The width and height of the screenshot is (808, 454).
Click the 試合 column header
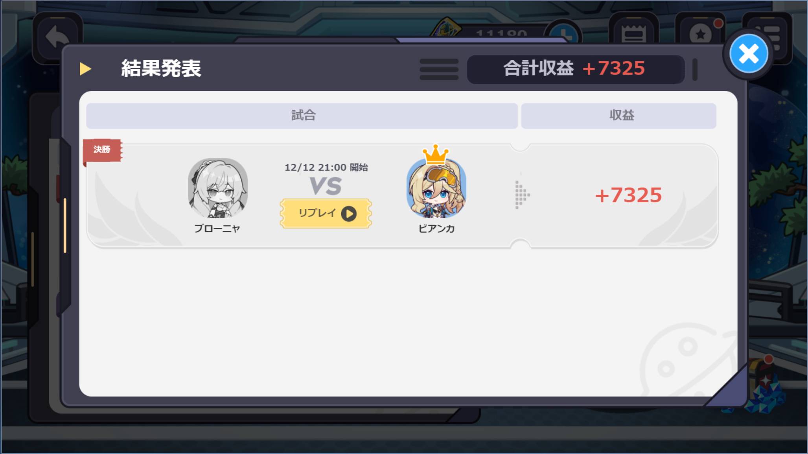point(302,116)
